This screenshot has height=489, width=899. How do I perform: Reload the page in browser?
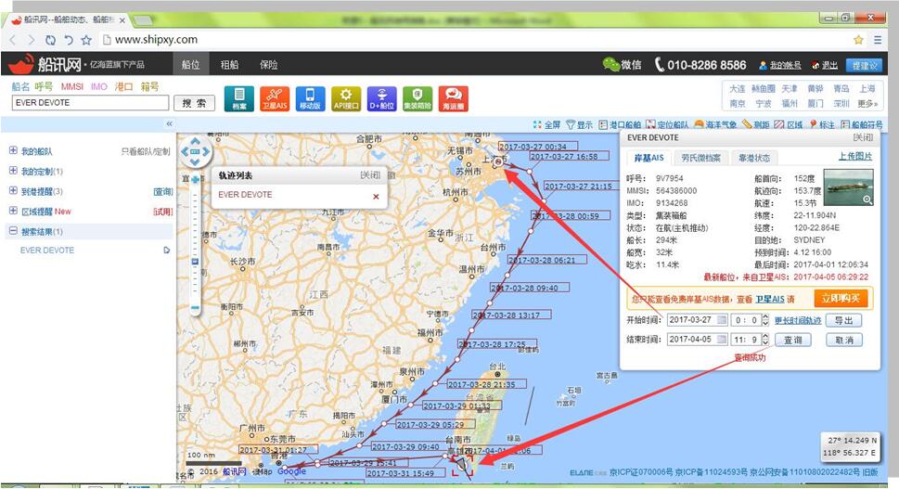point(50,40)
